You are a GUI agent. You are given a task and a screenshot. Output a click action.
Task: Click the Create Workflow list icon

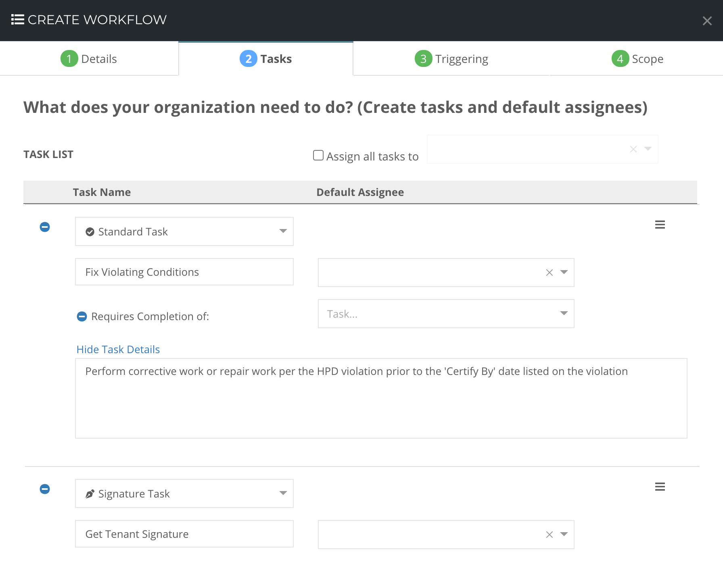[18, 19]
